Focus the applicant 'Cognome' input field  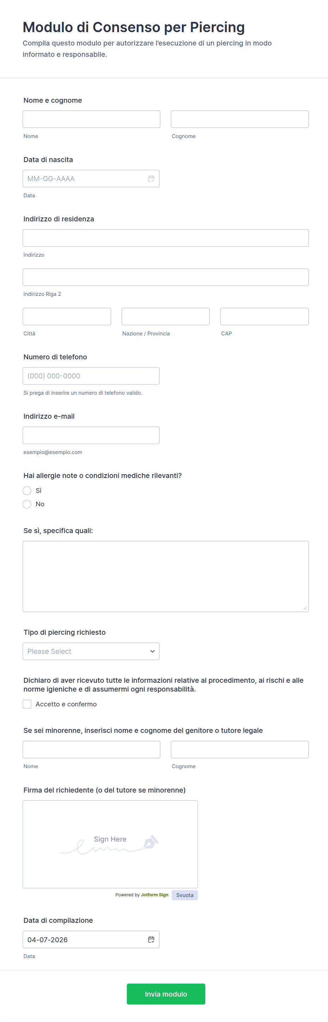click(x=239, y=119)
